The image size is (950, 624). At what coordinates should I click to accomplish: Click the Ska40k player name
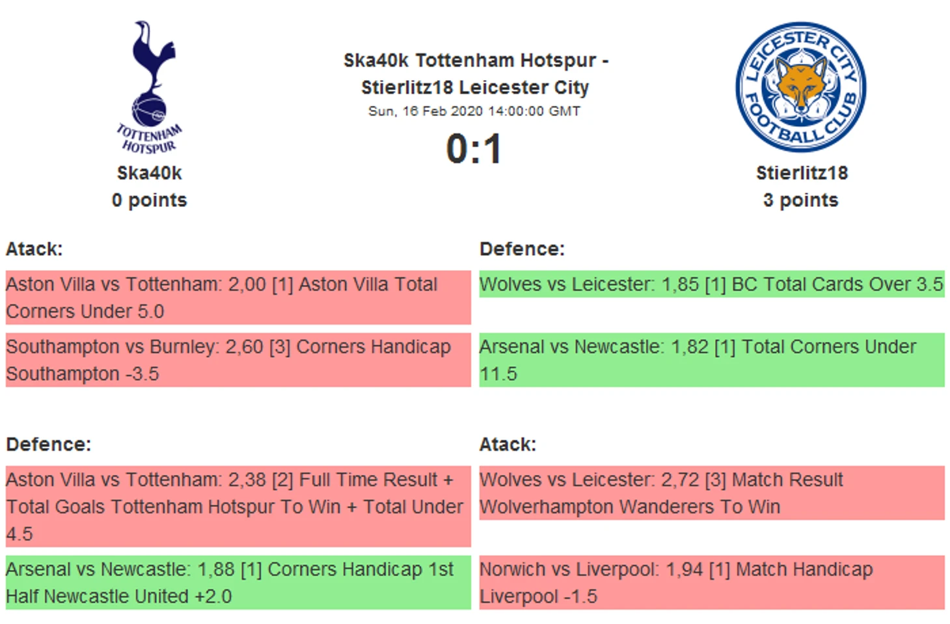point(149,173)
